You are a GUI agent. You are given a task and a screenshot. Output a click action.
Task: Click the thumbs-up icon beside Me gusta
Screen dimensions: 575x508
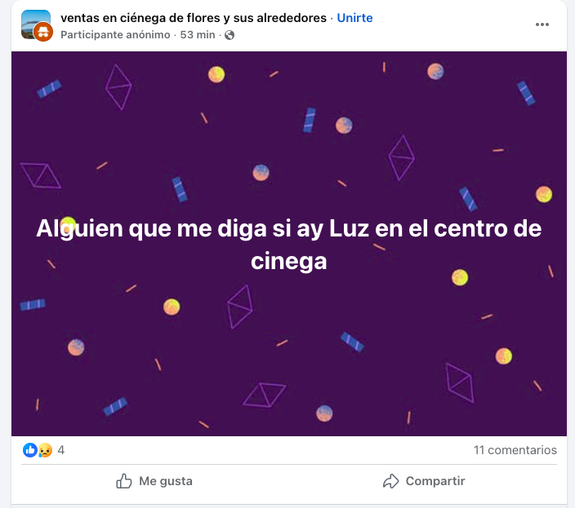pyautogui.click(x=124, y=481)
